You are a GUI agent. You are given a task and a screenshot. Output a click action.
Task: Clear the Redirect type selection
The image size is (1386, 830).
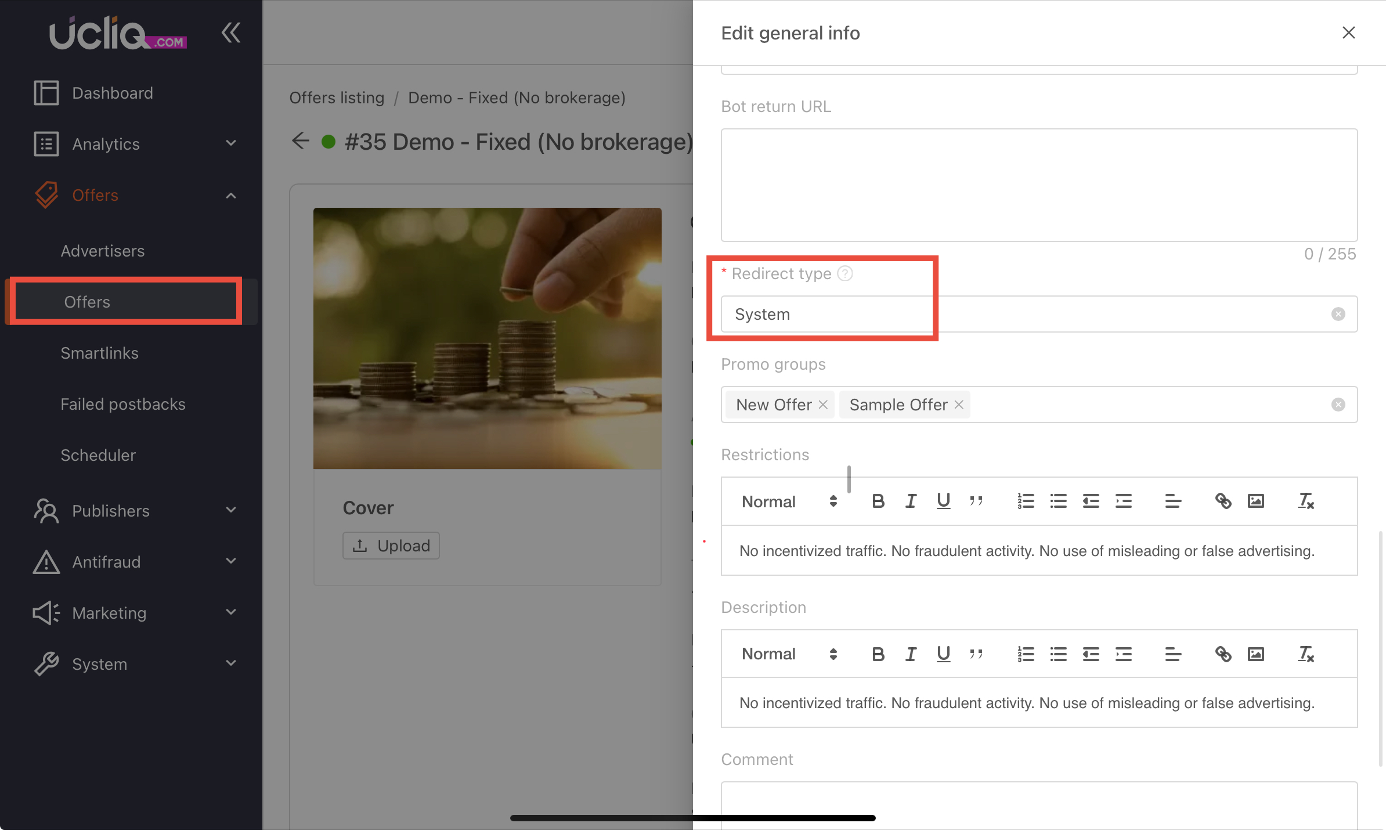coord(1338,314)
